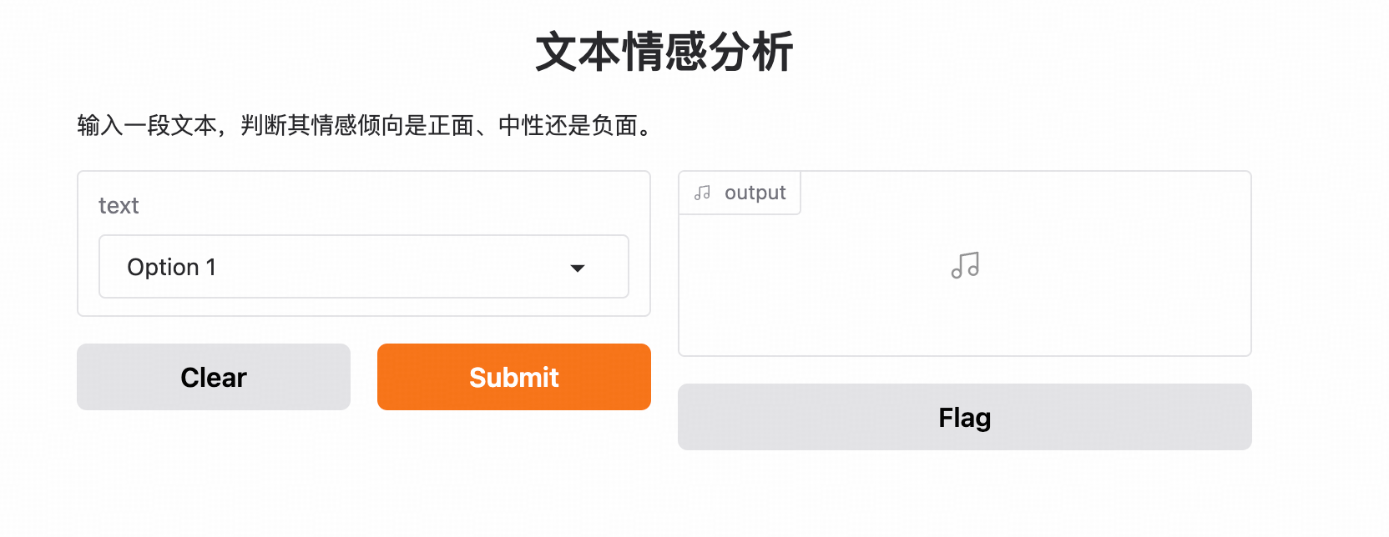Click large music note placeholder in output panel
This screenshot has height=537, width=1389.
pos(965,265)
